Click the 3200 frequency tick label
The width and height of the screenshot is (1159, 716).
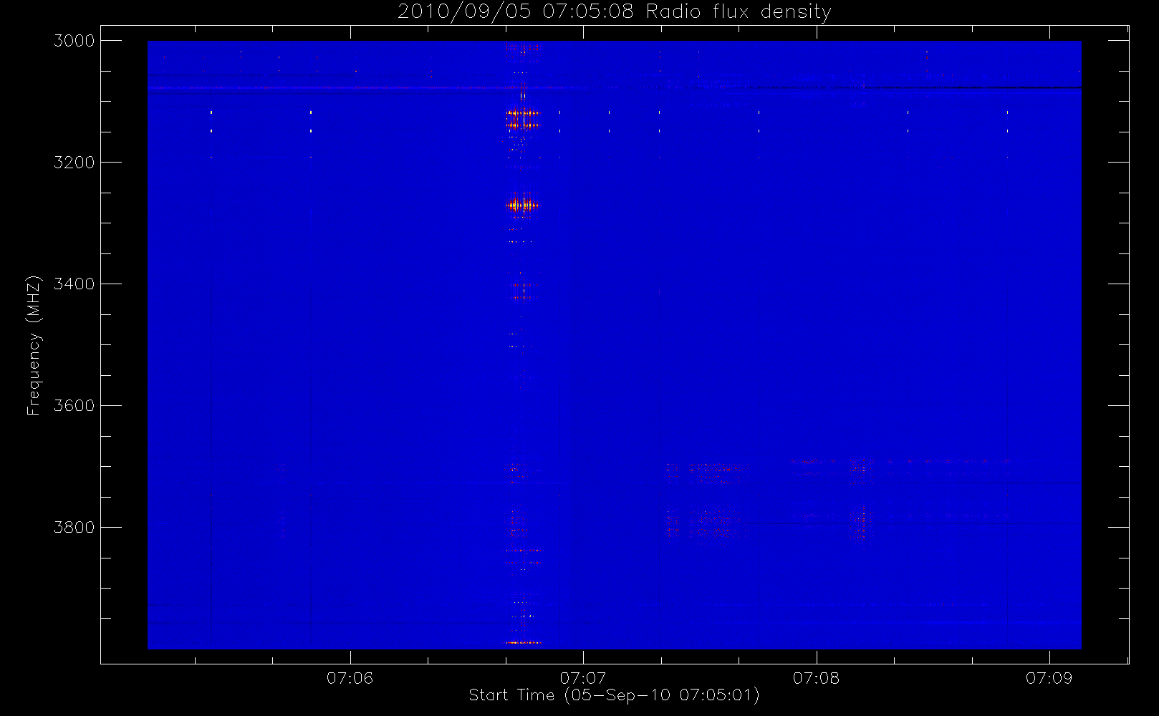point(74,163)
